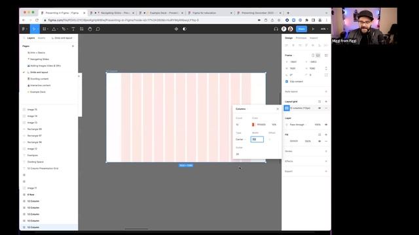Open the Center alignment type dropdown
419x235 pixels.
241,139
